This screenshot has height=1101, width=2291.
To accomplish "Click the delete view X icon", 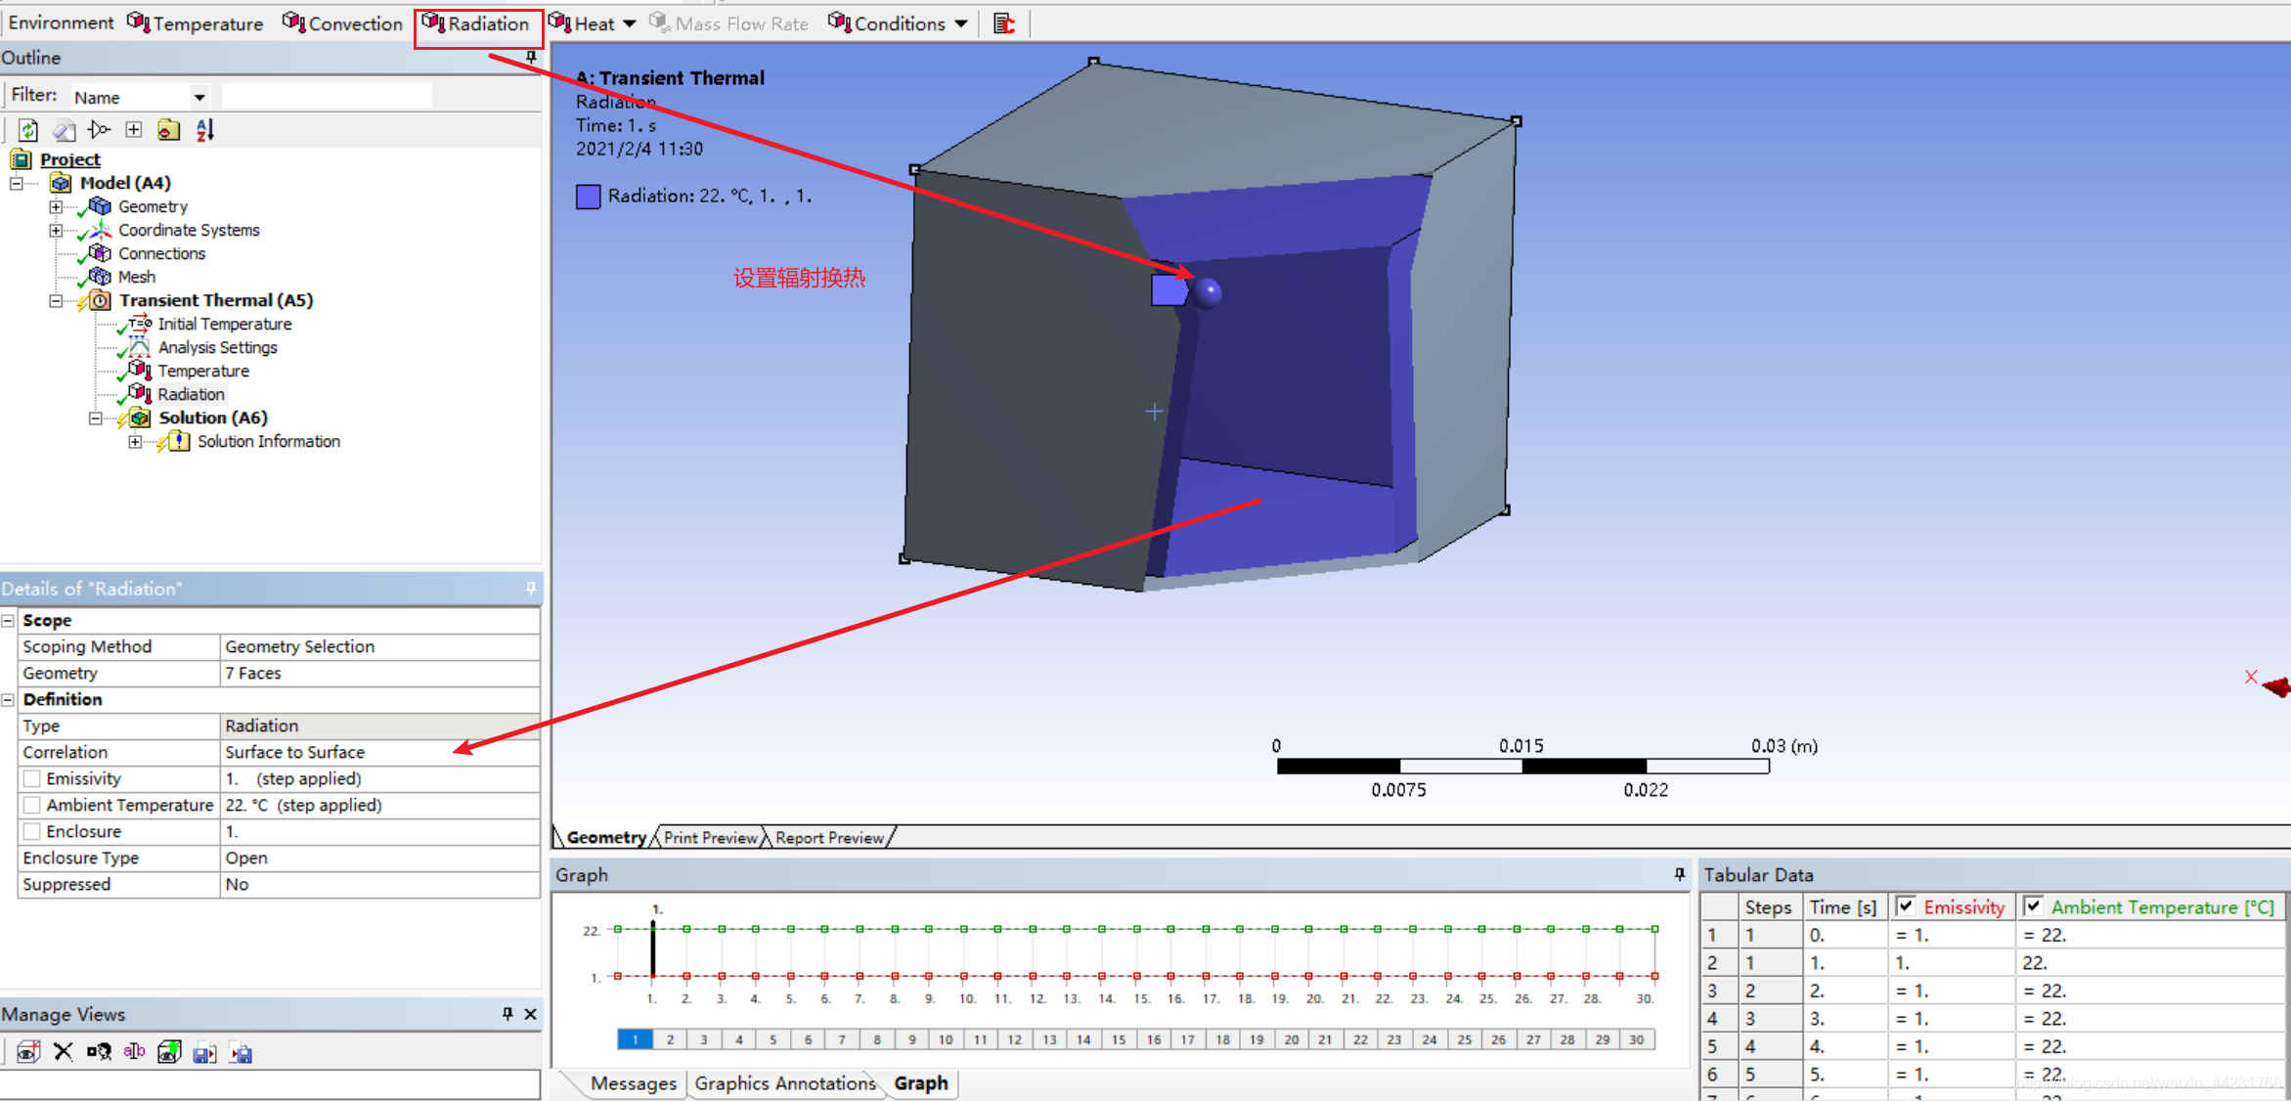I will (x=64, y=1052).
